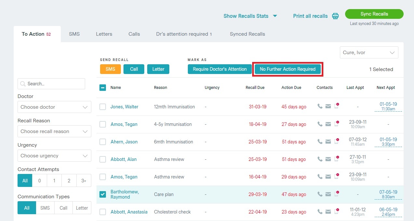Click the magnifier icon in the search box

[23, 84]
